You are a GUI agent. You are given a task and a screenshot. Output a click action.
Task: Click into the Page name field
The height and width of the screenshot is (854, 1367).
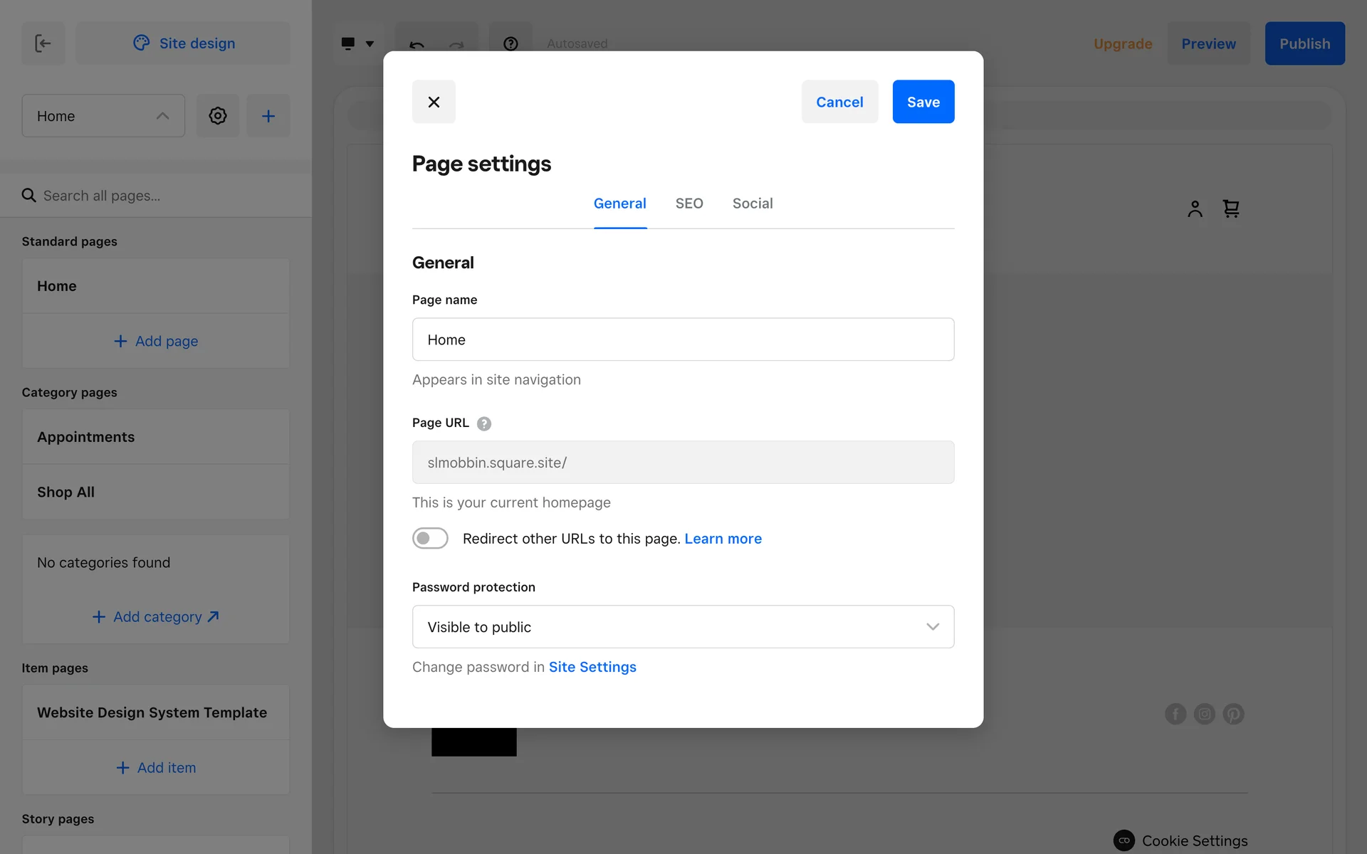[683, 339]
